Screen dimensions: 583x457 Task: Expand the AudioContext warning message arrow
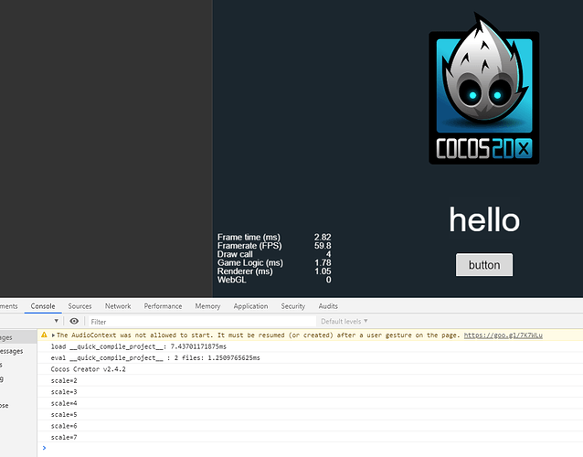point(53,335)
